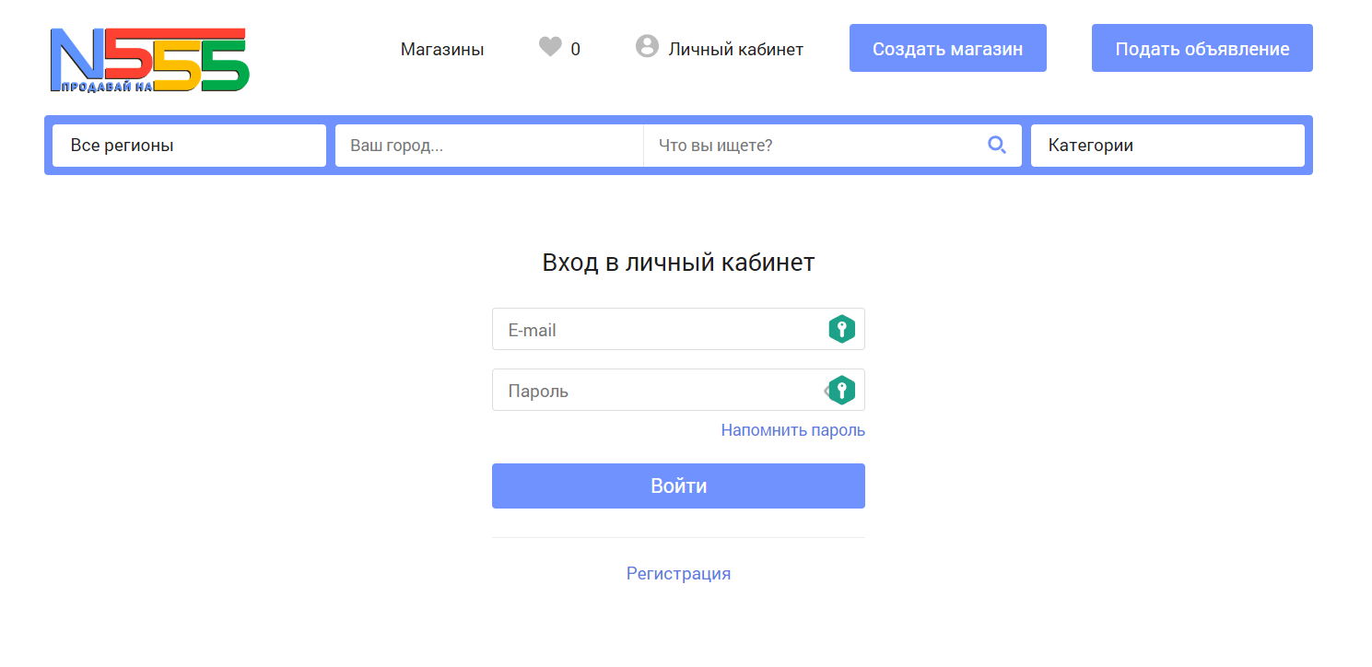
Task: Go to Личный кабинет
Action: tap(736, 50)
